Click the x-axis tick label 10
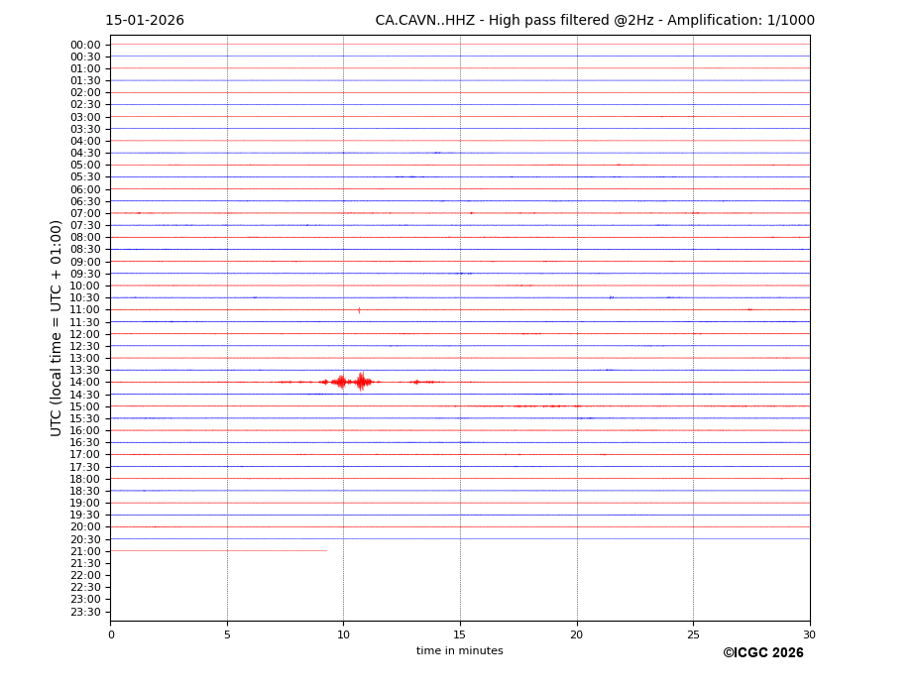919x690 pixels. tap(343, 634)
